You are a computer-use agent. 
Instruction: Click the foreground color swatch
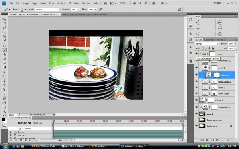[3, 119]
